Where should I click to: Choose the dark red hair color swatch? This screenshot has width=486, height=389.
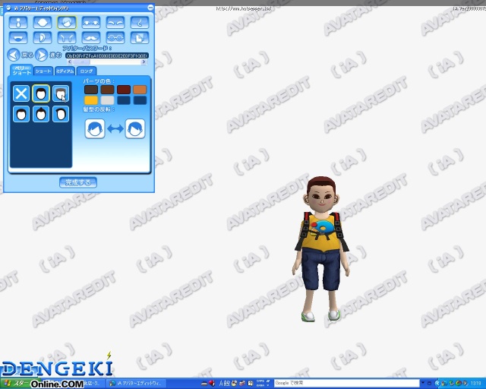click(124, 90)
